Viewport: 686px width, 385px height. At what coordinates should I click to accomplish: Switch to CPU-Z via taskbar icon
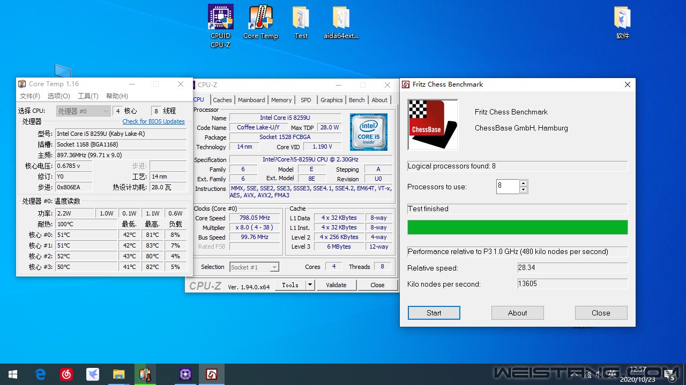pos(185,374)
